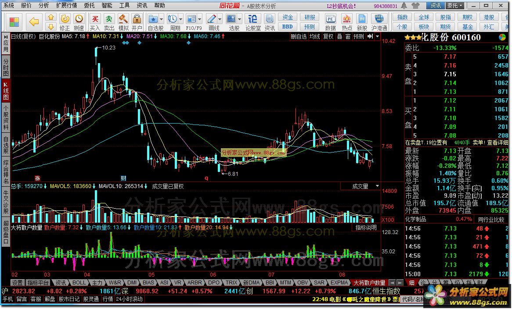
Task: Open the 买入 buy order
Action: (x=95, y=22)
